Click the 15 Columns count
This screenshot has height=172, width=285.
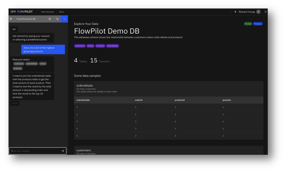coord(100,61)
